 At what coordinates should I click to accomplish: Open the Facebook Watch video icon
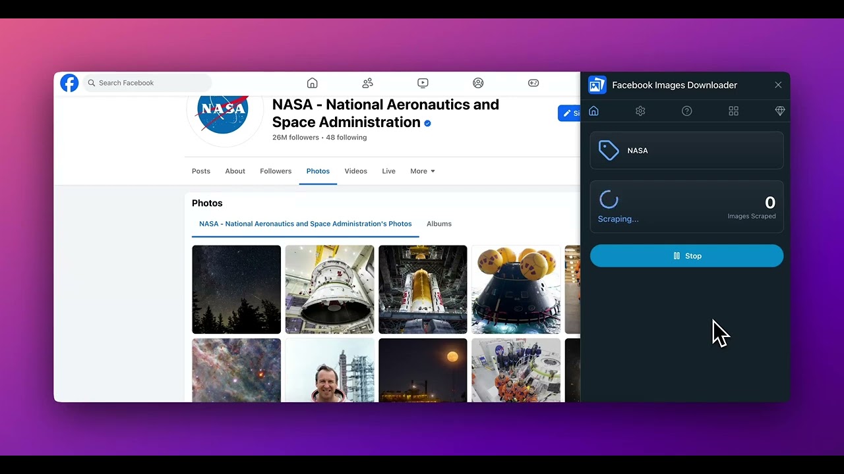tap(423, 83)
